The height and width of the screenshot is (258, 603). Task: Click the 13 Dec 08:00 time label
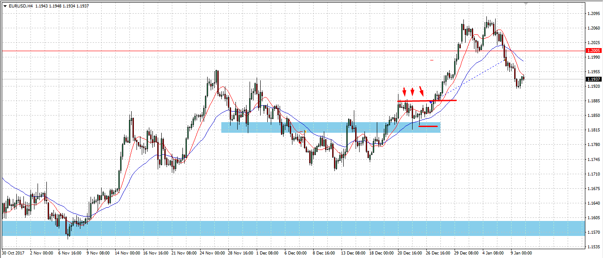[353, 253]
